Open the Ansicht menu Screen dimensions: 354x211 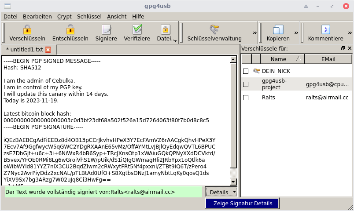point(117,17)
